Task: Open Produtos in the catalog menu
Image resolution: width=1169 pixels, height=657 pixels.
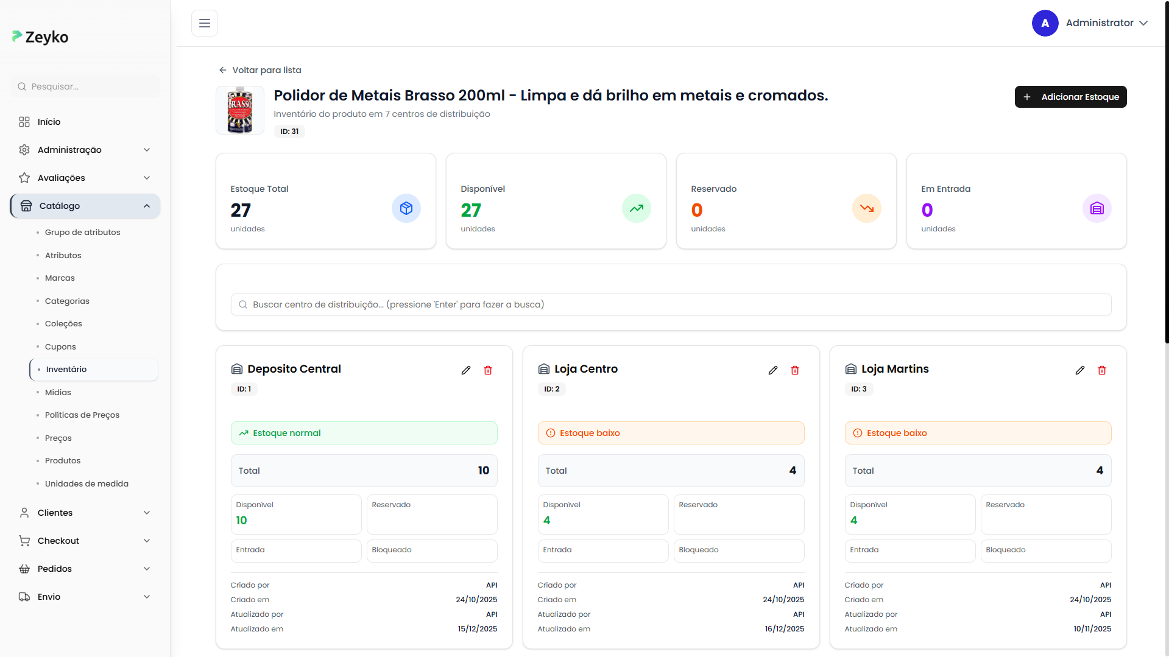Action: tap(63, 461)
